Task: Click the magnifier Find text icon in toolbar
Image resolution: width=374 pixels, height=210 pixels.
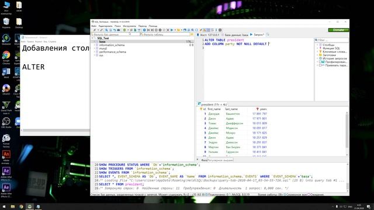Action: coord(192,30)
